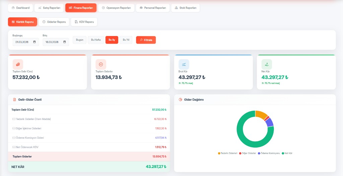Select the Stok Raporları tab

pyautogui.click(x=185, y=8)
